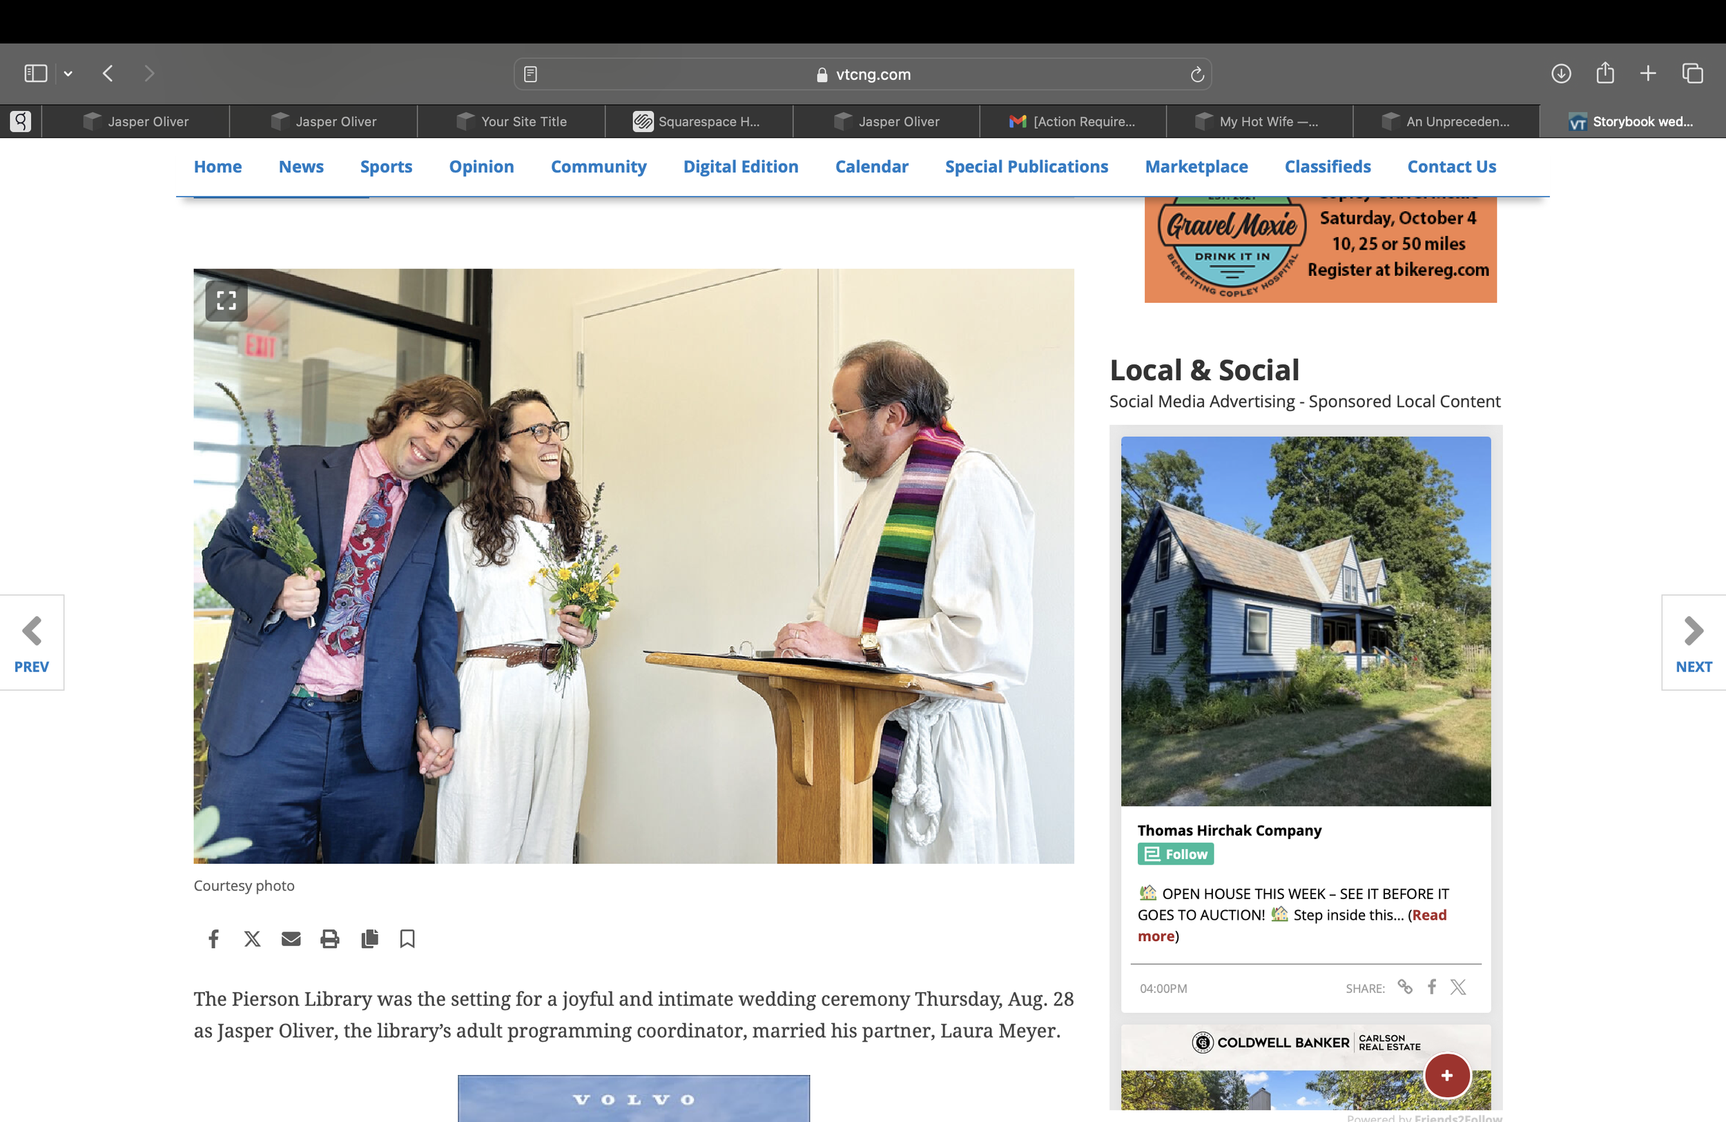Bookmark this article to save it
The height and width of the screenshot is (1122, 1726).
click(x=407, y=938)
